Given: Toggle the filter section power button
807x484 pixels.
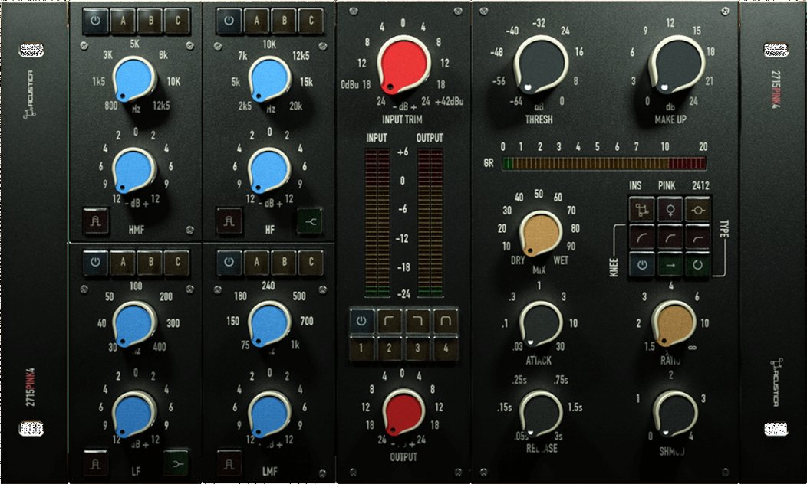Looking at the screenshot, I should pos(361,320).
